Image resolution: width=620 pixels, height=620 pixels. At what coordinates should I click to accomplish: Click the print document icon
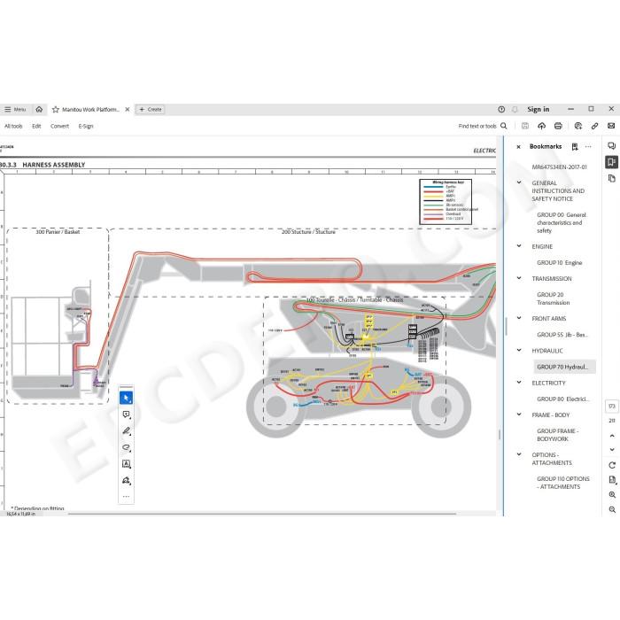(x=558, y=126)
